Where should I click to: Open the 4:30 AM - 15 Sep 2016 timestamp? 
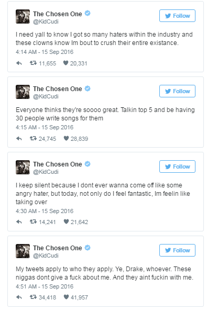(45, 211)
